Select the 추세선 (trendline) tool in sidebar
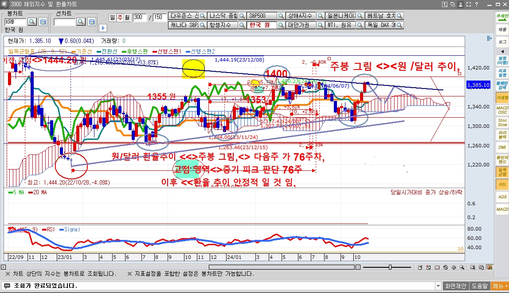 pos(502,17)
